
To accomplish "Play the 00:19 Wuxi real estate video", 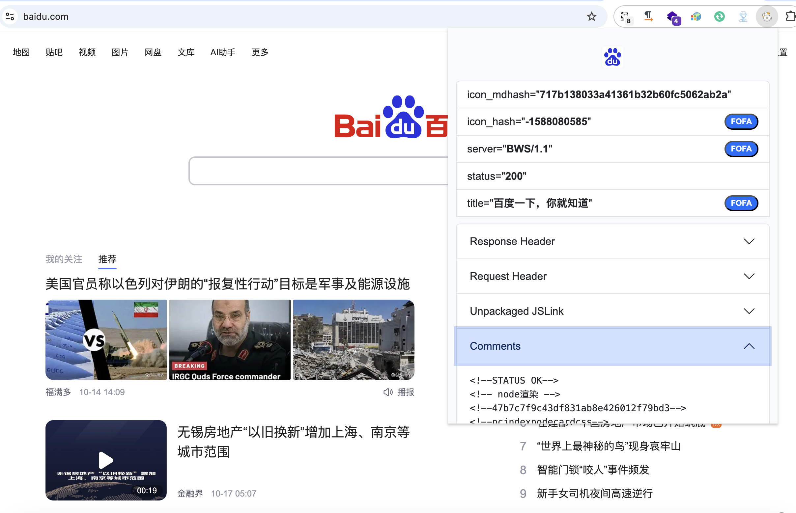I will (106, 460).
